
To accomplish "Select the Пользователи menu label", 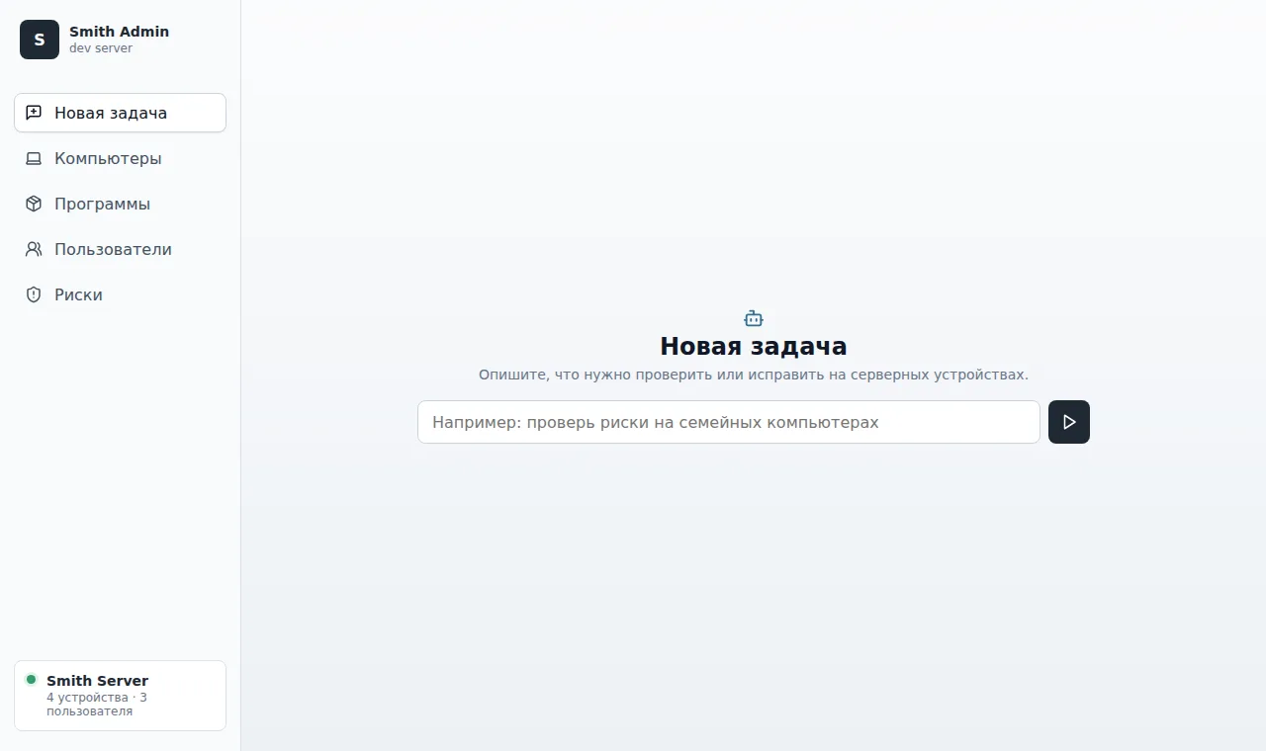I will pos(113,249).
